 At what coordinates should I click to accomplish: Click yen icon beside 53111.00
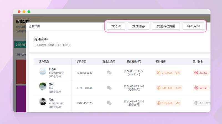point(159,88)
